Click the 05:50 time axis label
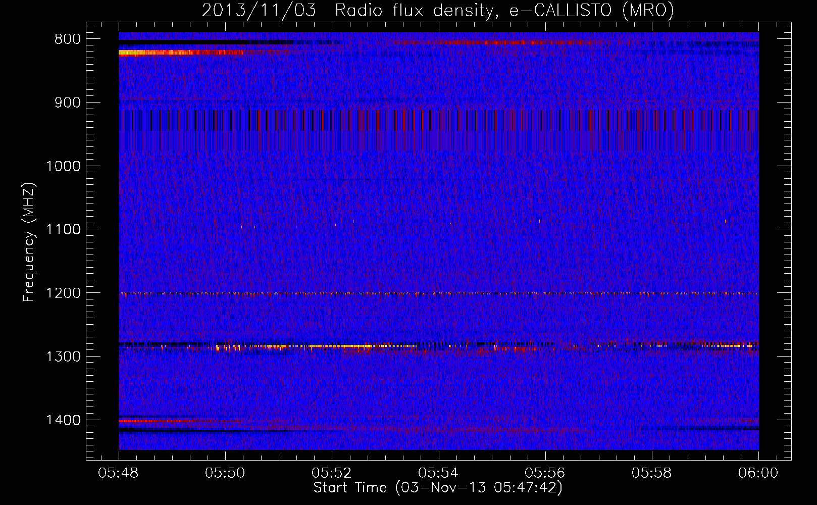The height and width of the screenshot is (505, 817). click(x=225, y=473)
